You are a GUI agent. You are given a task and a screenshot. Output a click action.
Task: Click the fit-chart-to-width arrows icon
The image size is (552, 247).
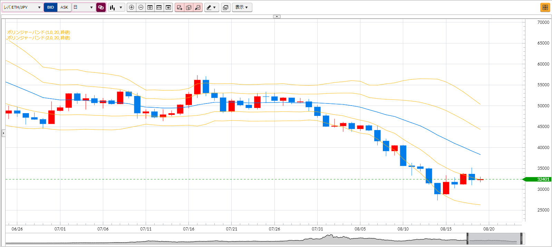coord(159,7)
